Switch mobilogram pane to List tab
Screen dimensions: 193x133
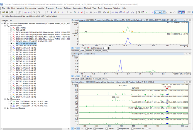pos(82,79)
